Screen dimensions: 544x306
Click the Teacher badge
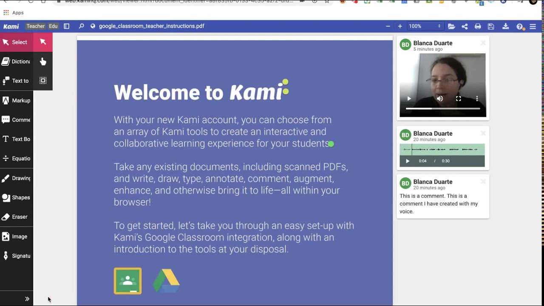pos(35,26)
